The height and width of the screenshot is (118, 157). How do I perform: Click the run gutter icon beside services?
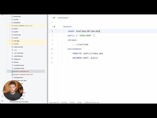click(54, 18)
